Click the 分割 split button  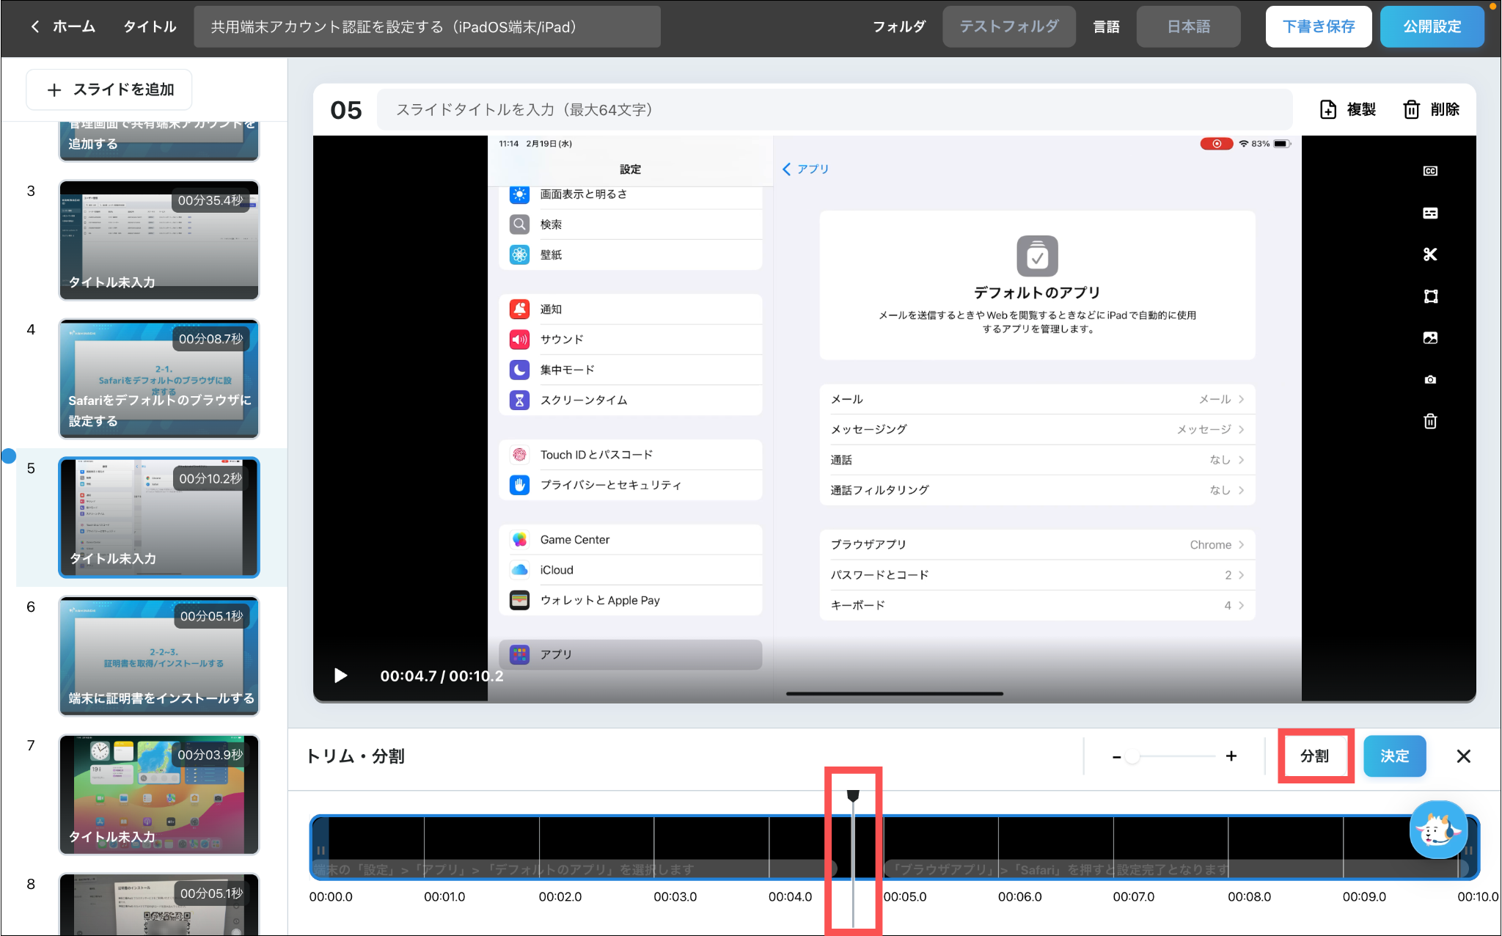click(x=1315, y=756)
